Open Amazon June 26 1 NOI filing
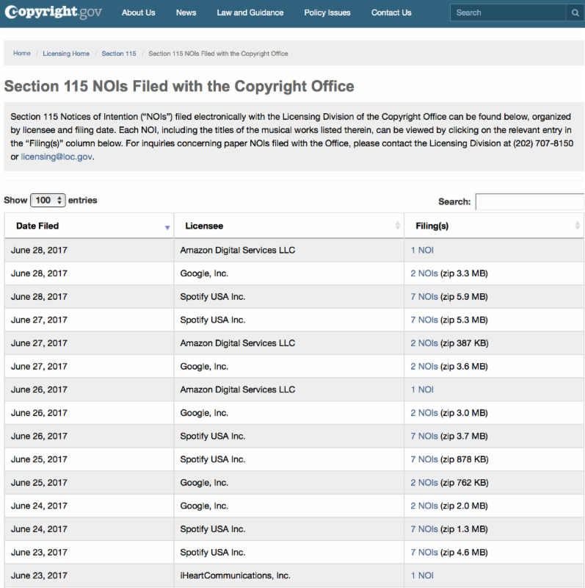Screen dimensions: 585x588 [422, 390]
